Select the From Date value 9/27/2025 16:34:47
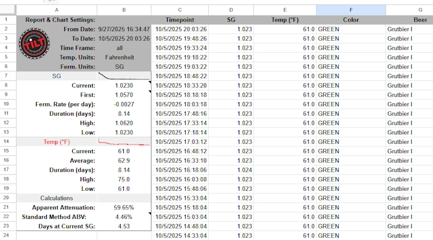The width and height of the screenshot is (433, 240). point(124,29)
